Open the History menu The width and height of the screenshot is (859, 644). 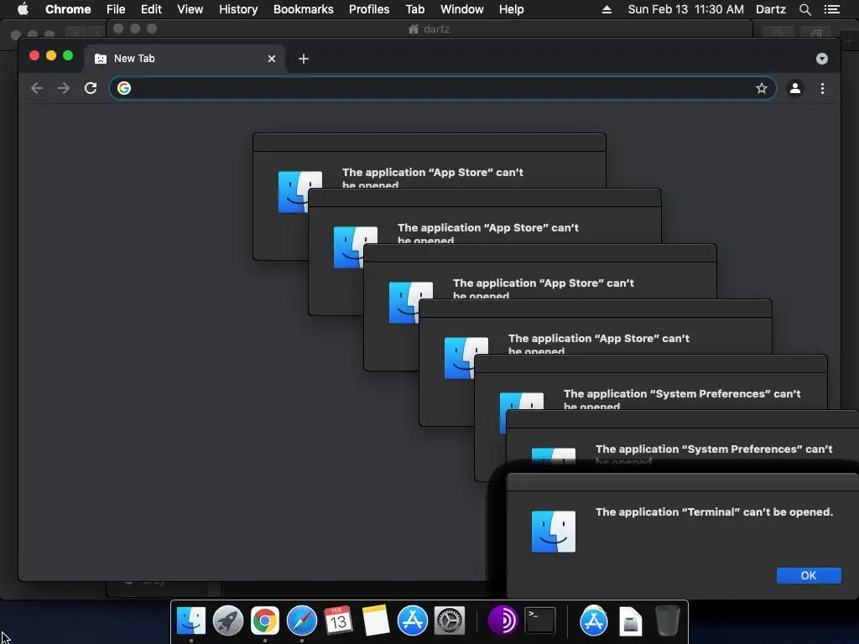[x=238, y=9]
